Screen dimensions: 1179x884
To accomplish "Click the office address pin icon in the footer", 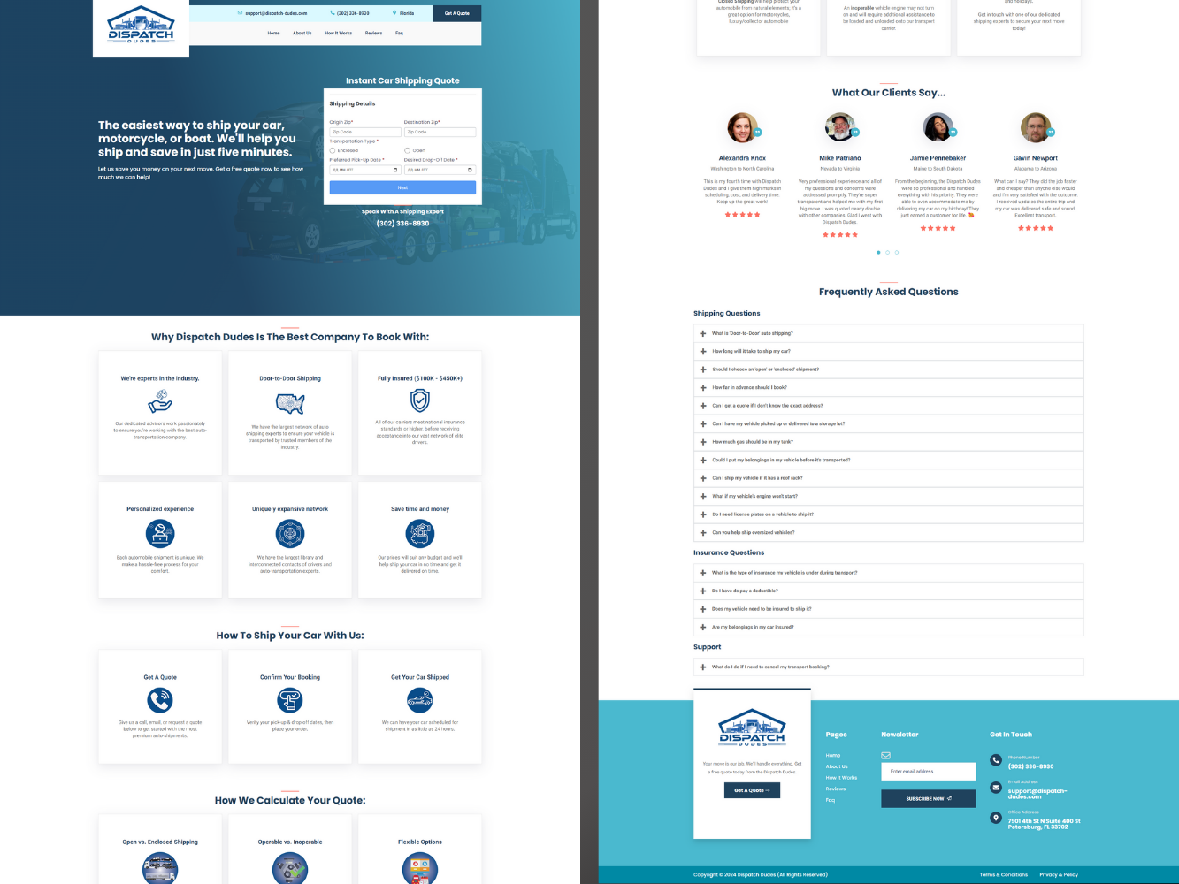I will click(996, 818).
